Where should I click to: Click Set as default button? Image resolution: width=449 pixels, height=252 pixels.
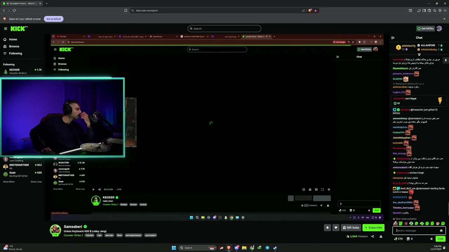click(54, 19)
